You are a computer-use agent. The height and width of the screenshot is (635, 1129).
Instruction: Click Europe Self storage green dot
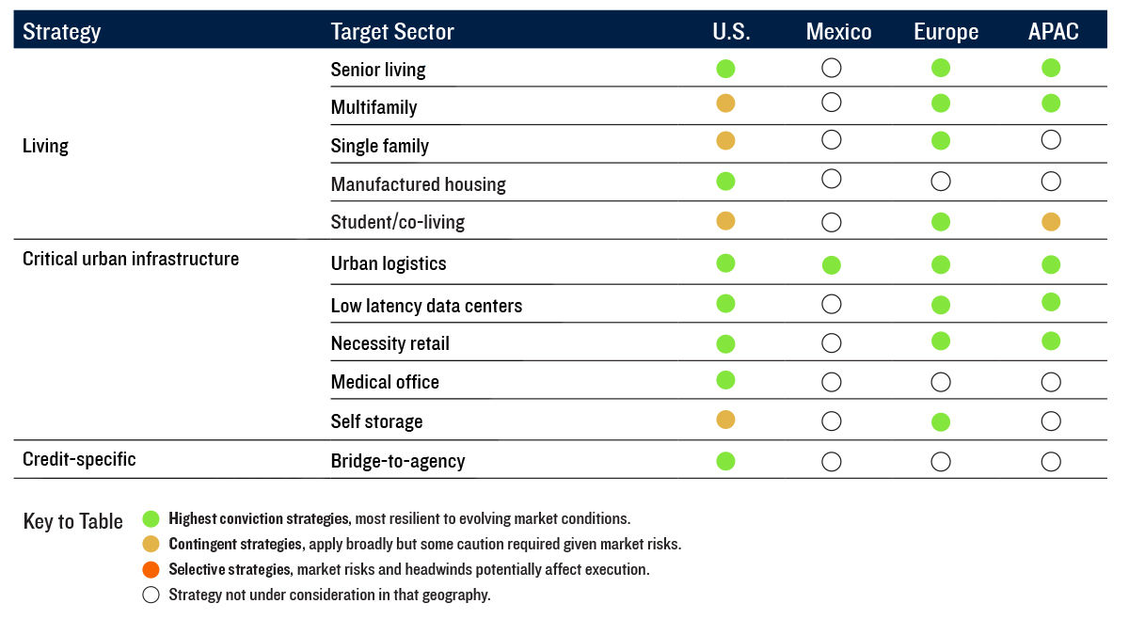click(941, 421)
